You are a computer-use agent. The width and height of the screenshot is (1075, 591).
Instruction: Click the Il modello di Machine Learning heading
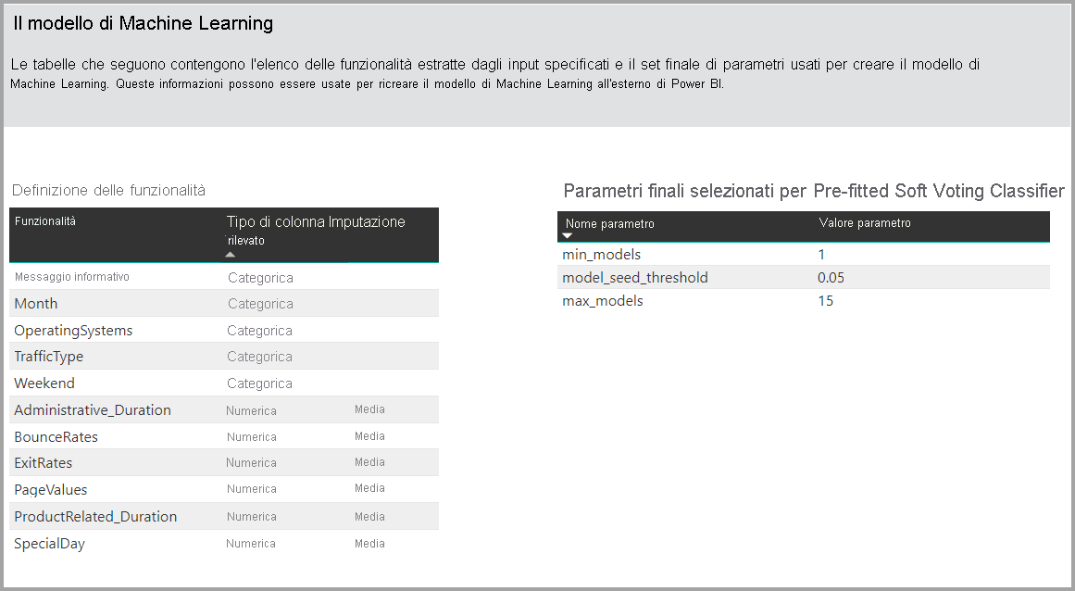(144, 23)
